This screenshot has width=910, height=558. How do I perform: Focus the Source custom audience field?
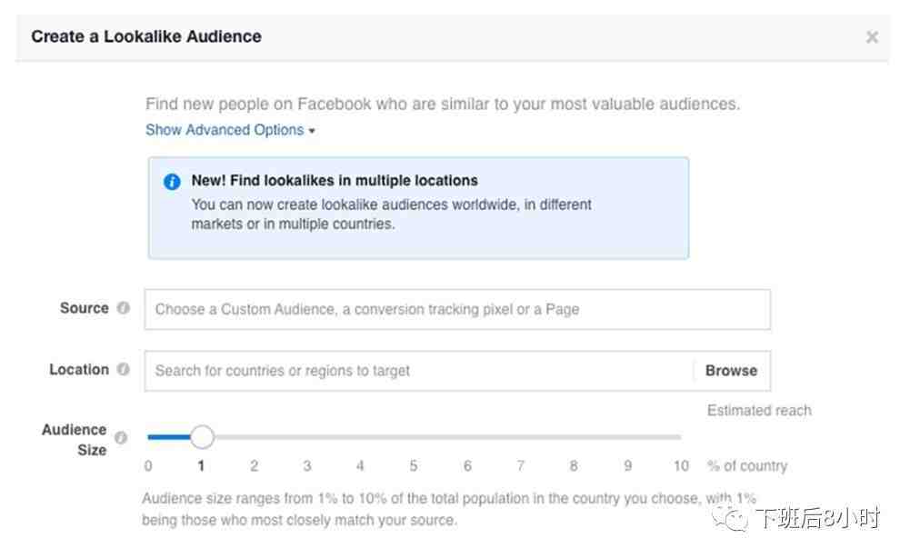click(x=457, y=309)
